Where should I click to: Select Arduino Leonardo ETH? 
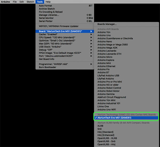point(126,54)
